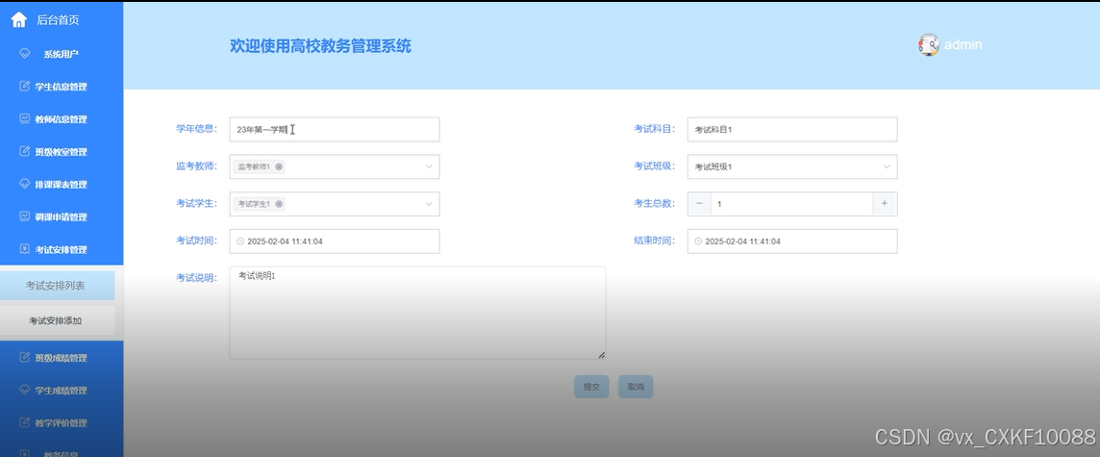Click the 提交 submit button
The width and height of the screenshot is (1100, 457).
tap(591, 387)
